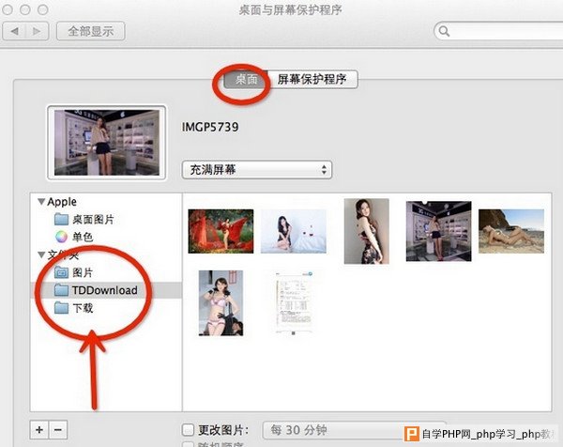Screen dimensions: 563x447
Task: Select the 图片 folder icon
Action: point(61,272)
